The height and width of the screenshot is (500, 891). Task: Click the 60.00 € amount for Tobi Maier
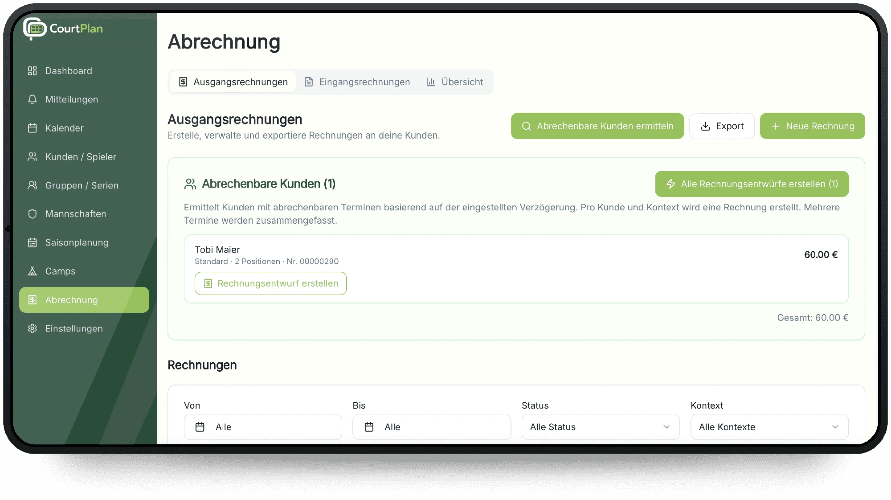[821, 254]
